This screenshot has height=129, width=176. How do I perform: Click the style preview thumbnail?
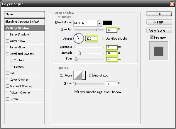[x=159, y=51]
